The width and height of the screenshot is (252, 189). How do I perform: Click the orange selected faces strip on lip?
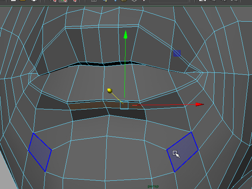click(106, 106)
